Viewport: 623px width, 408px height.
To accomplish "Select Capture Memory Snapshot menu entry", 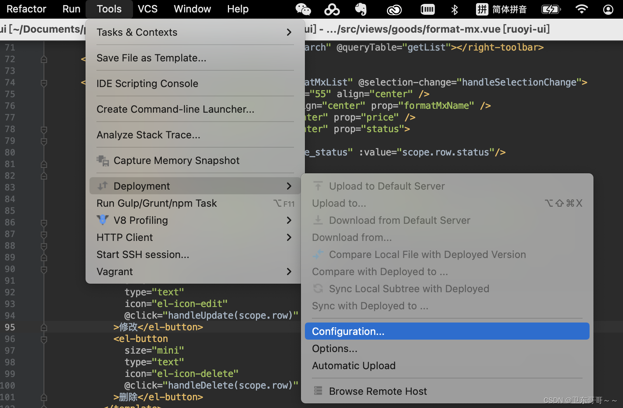I will 176,160.
